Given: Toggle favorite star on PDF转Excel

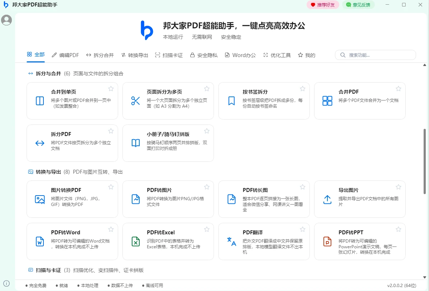Looking at the screenshot, I should (207, 229).
